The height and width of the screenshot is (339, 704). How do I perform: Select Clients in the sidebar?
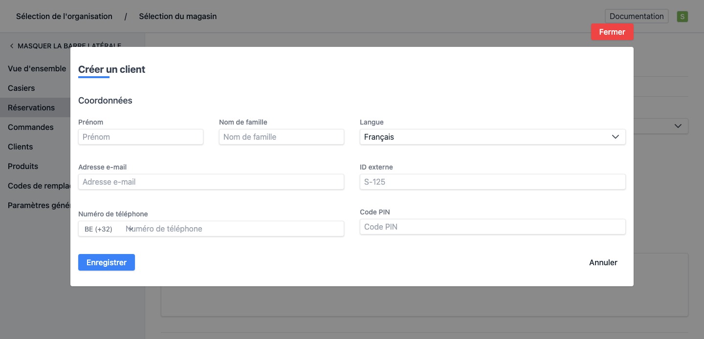click(21, 147)
